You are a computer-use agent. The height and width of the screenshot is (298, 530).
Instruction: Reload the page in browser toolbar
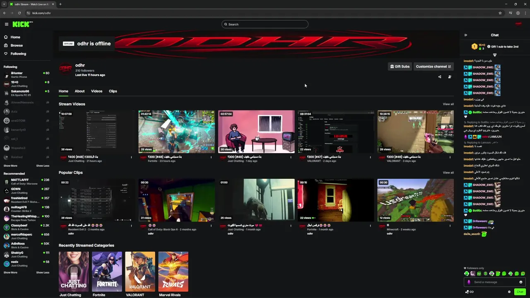[x=19, y=13]
